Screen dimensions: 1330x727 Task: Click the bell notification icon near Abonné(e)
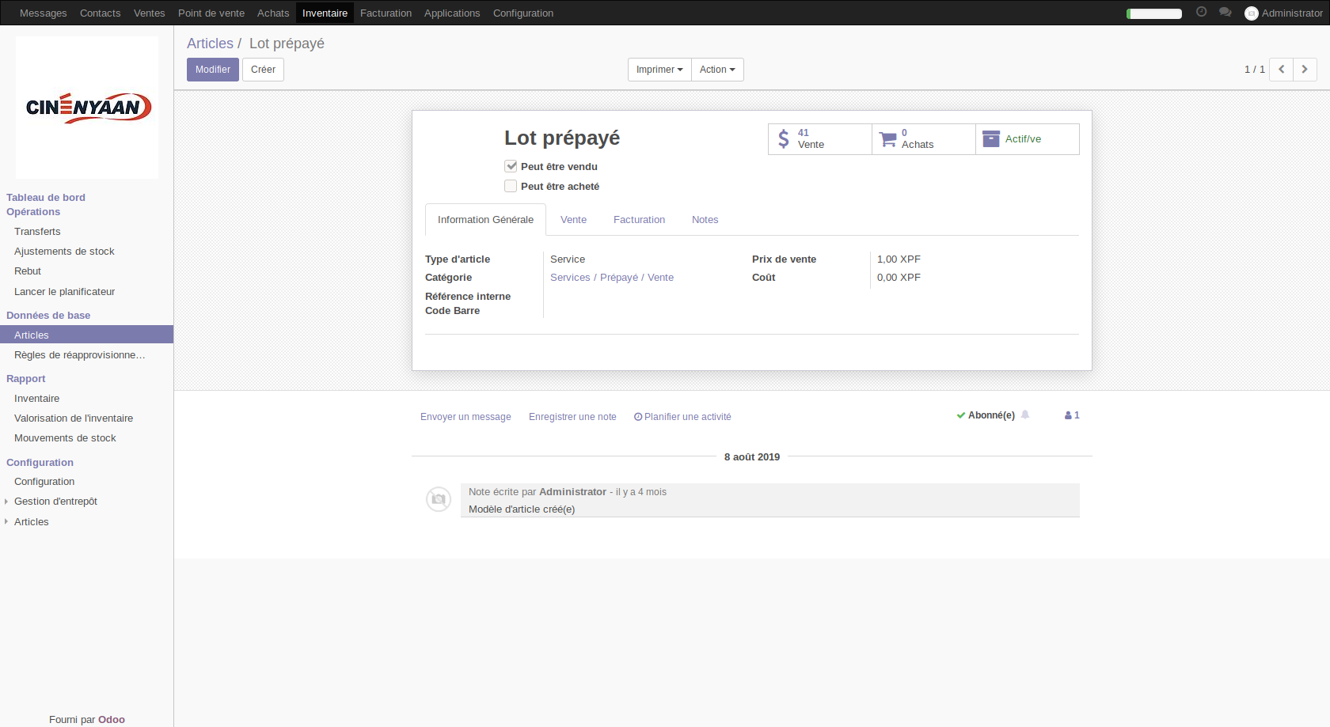(x=1025, y=415)
